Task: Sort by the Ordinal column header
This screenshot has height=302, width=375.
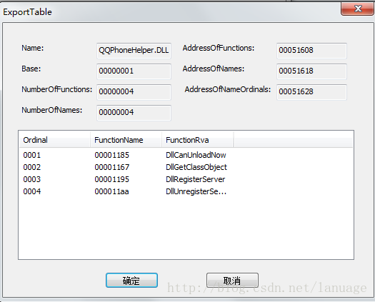Action: (x=54, y=140)
